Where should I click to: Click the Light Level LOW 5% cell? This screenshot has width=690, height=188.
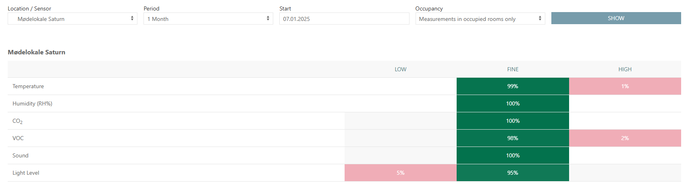tap(401, 173)
